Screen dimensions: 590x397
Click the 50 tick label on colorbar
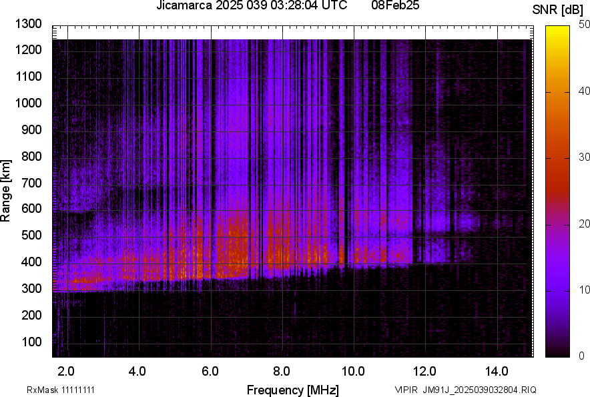coord(584,25)
